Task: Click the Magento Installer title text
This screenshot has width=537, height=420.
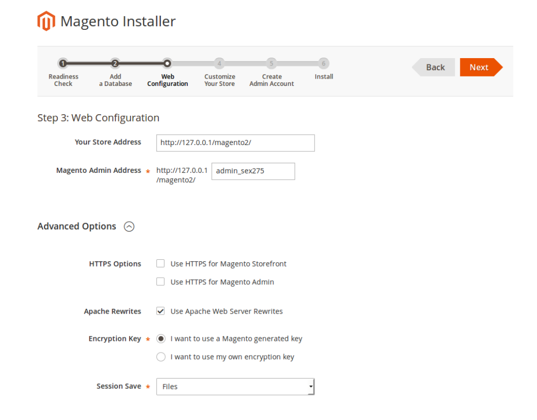Action: pos(118,21)
